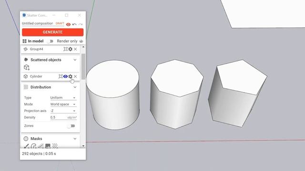This screenshot has height=171, width=305.
Task: Click the redo arrow icon
Action: pos(81,24)
